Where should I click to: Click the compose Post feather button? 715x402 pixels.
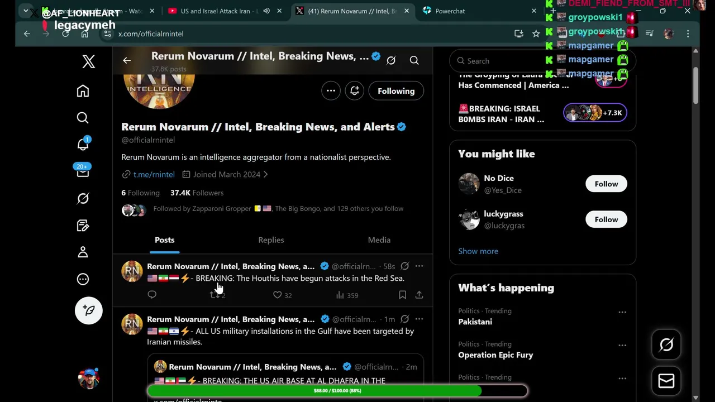89,310
